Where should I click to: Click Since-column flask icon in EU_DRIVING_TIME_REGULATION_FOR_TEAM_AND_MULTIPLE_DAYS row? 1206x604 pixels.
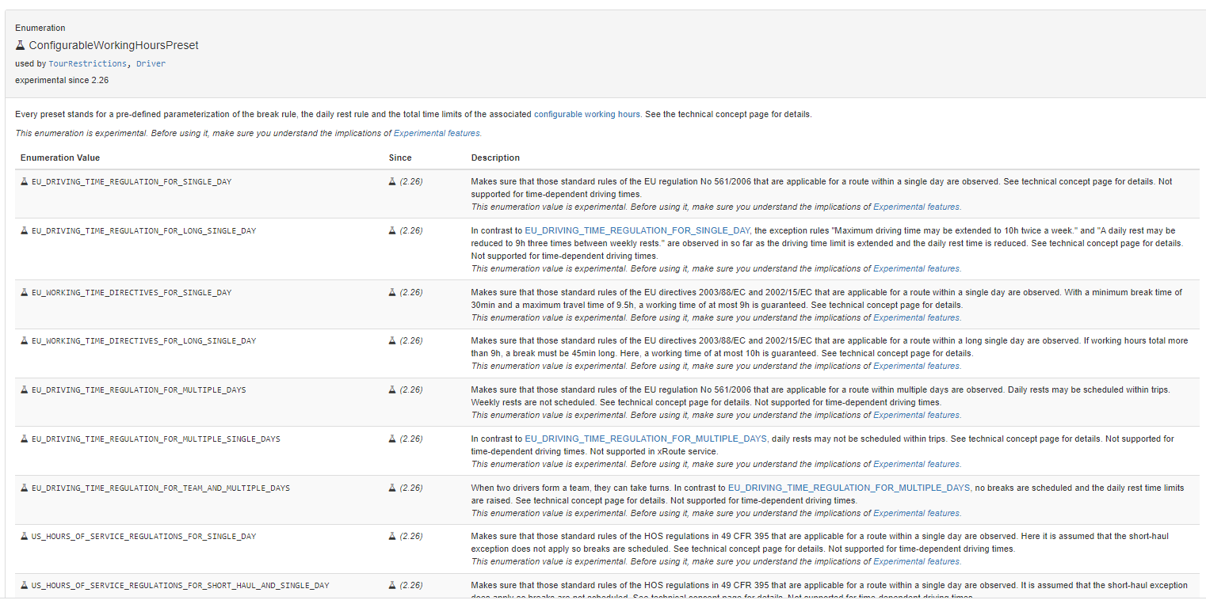pos(392,488)
